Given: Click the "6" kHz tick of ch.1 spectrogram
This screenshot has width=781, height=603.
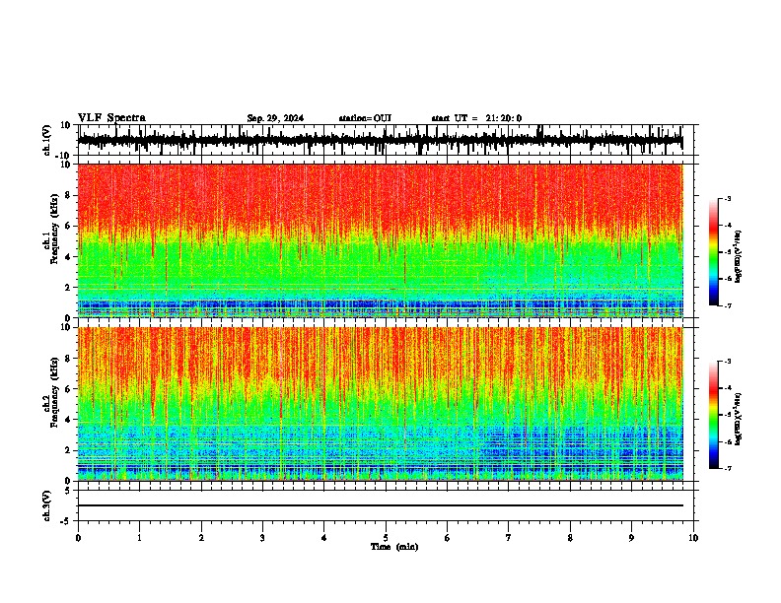Looking at the screenshot, I should tap(69, 226).
